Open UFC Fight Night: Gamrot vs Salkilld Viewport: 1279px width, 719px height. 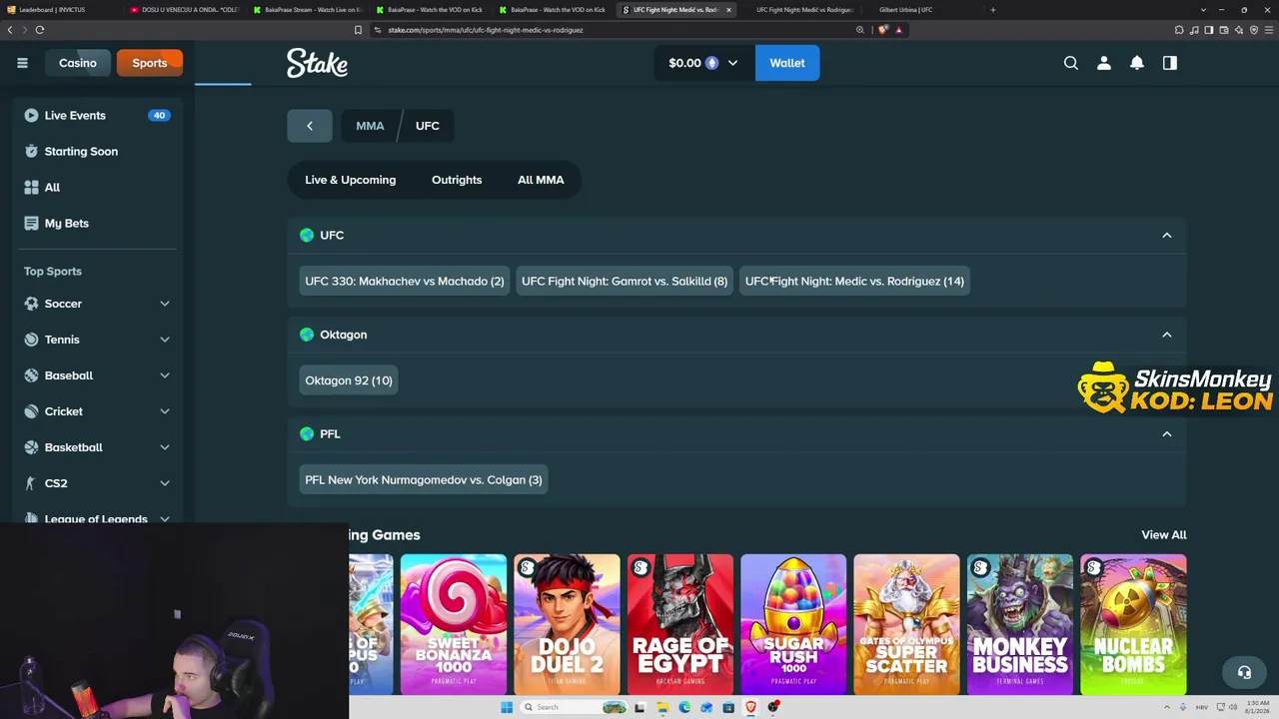click(625, 282)
